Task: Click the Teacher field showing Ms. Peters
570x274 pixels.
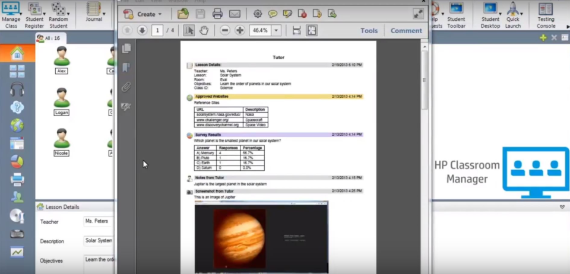Action: click(99, 221)
